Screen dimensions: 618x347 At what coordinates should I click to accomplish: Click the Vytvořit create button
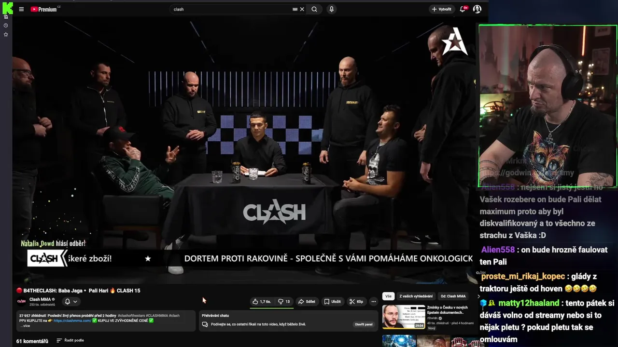[x=441, y=9]
